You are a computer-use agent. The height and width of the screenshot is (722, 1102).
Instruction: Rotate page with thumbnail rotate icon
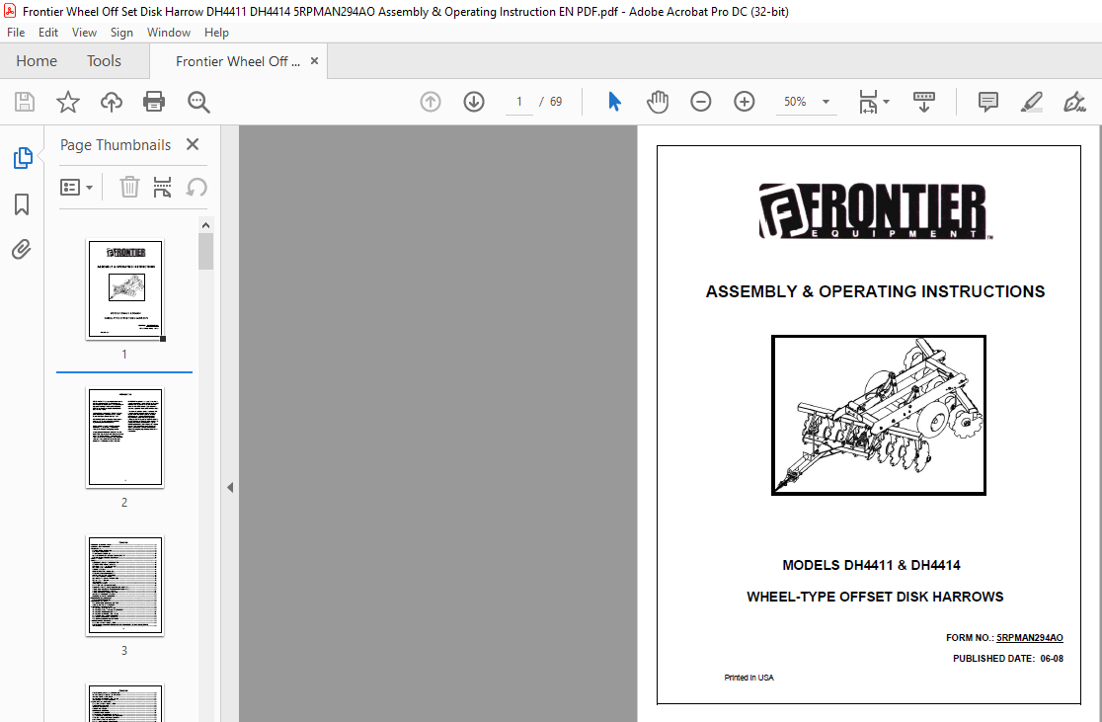(x=197, y=187)
